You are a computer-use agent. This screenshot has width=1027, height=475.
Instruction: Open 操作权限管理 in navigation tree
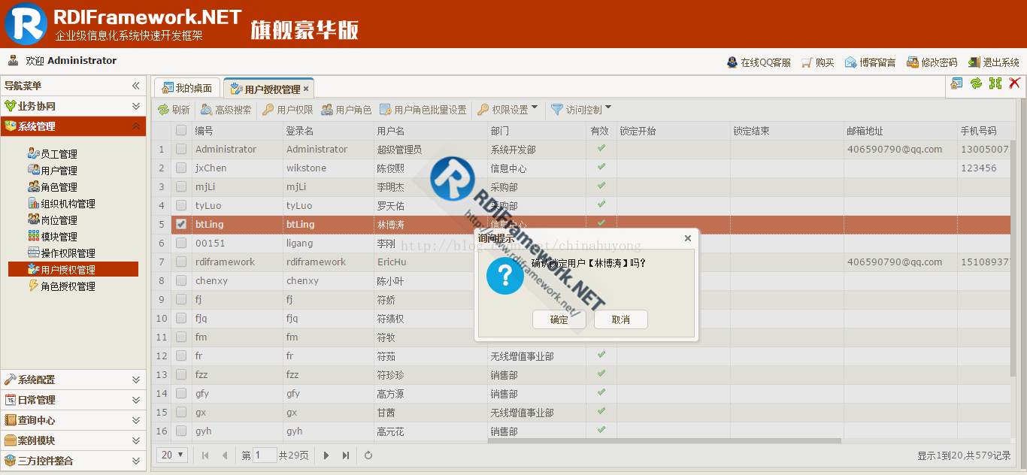(x=68, y=253)
